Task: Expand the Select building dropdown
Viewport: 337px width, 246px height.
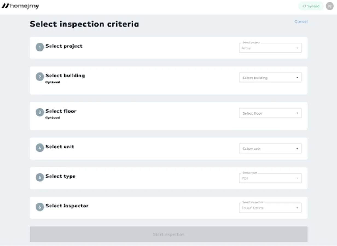Action: (x=270, y=78)
